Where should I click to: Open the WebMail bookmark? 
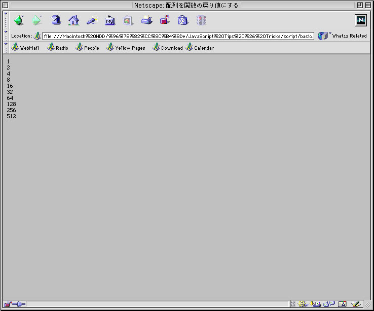pos(25,48)
